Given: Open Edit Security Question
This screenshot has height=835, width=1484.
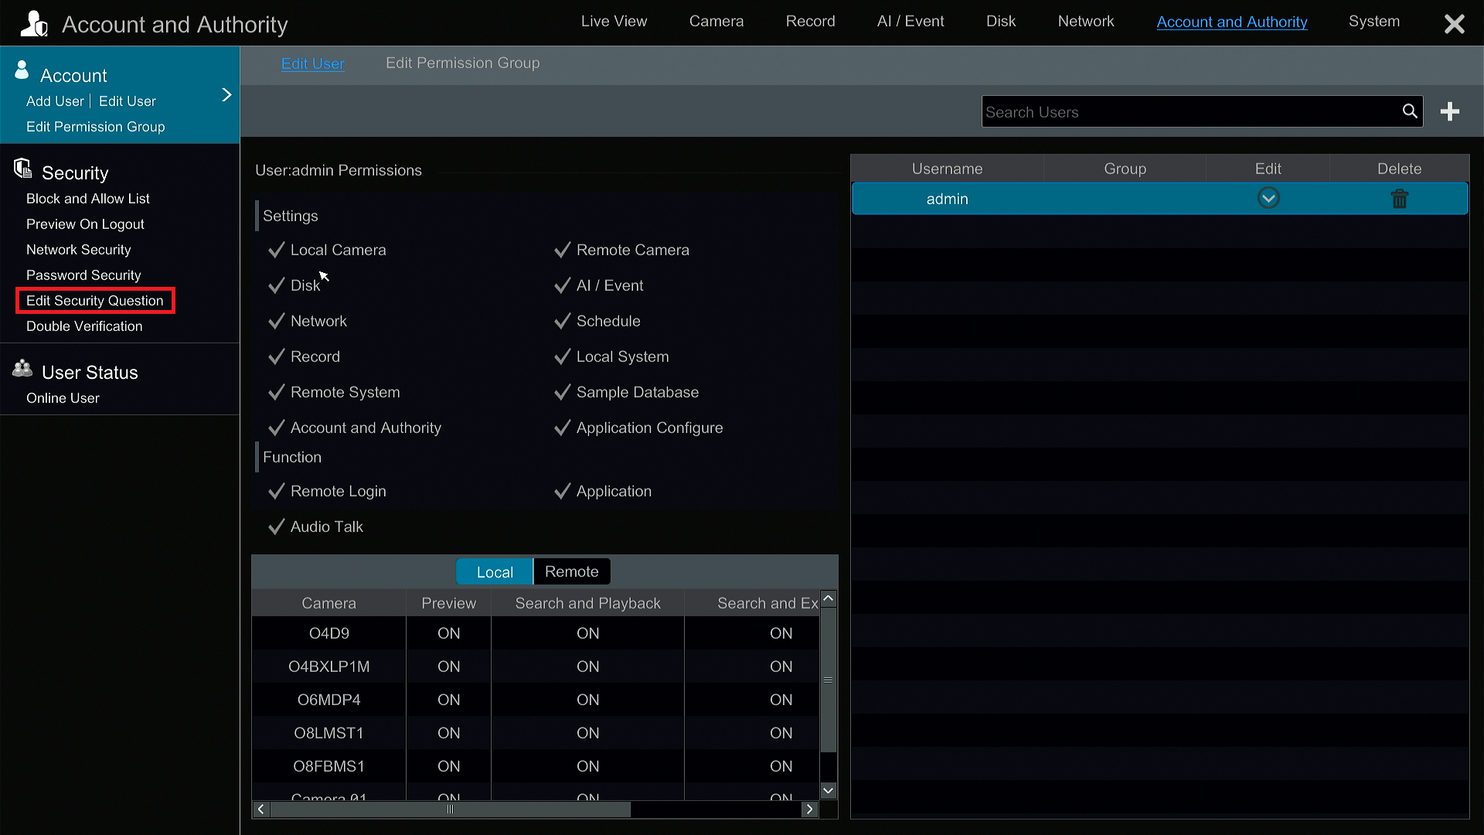Looking at the screenshot, I should [95, 301].
